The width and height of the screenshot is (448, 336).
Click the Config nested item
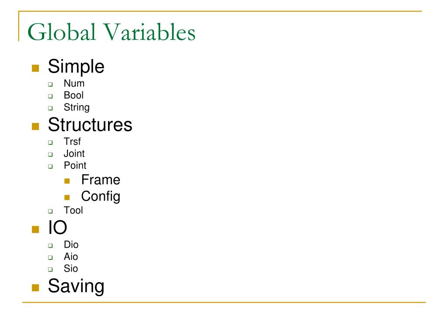coord(101,197)
